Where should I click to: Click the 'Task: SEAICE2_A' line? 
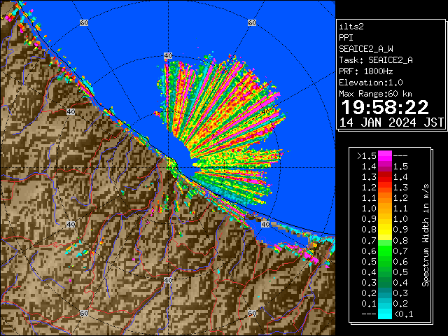click(x=376, y=60)
